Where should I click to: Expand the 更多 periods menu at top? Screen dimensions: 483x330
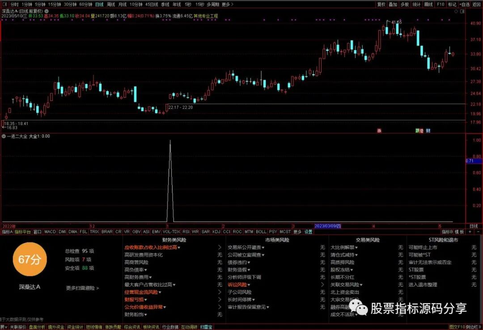coord(227,4)
